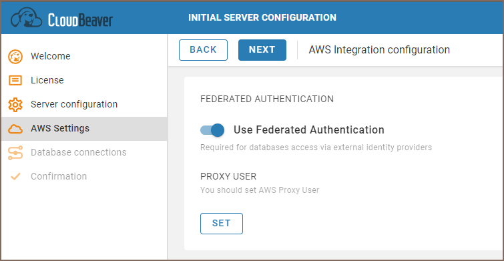Click the Use Federated Authentication label
This screenshot has height=261, width=504.
pyautogui.click(x=309, y=130)
